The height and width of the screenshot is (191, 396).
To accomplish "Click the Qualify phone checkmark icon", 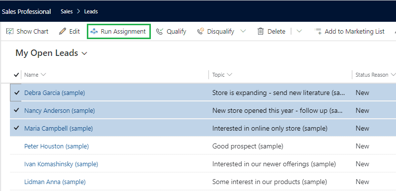I will [160, 32].
